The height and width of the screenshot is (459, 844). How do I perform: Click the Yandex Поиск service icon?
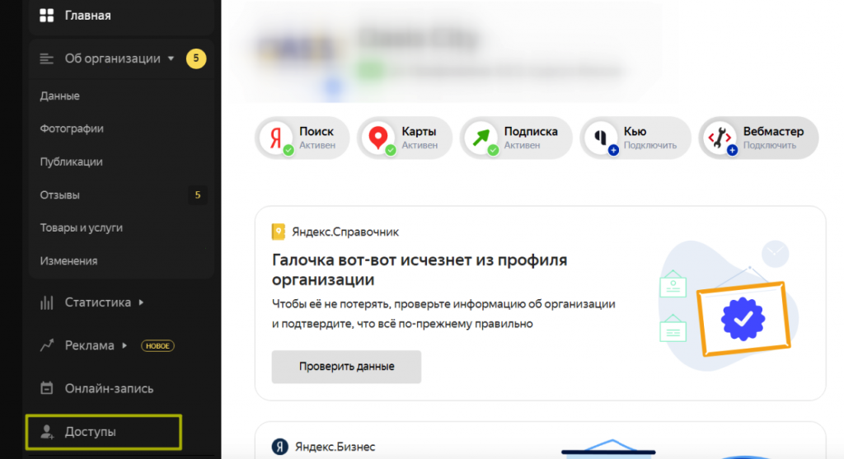pyautogui.click(x=277, y=138)
